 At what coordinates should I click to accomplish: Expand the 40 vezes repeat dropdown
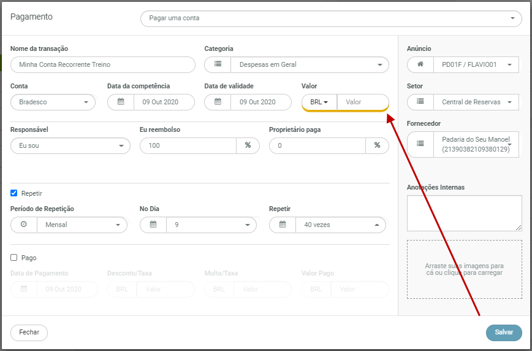340,225
